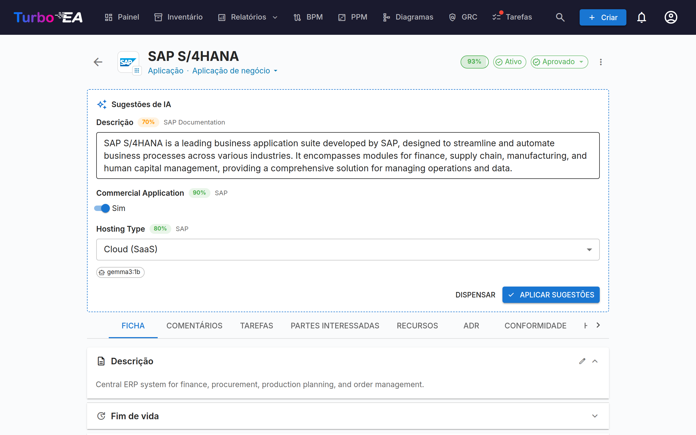Switch to the Tarefas tab

click(257, 326)
